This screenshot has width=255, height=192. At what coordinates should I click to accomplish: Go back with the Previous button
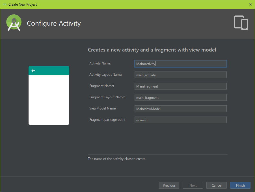[169, 185]
